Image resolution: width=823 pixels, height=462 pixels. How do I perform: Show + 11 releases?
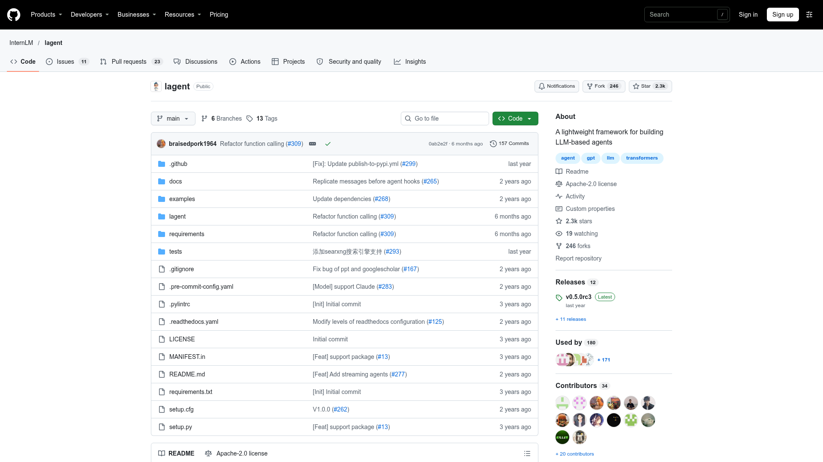pos(571,319)
